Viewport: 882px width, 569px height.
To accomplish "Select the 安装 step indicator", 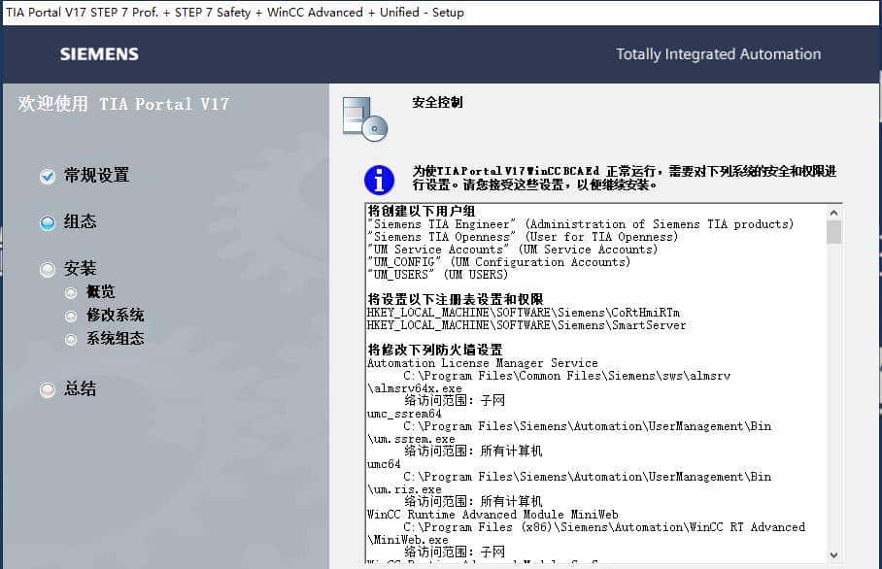I will point(47,268).
